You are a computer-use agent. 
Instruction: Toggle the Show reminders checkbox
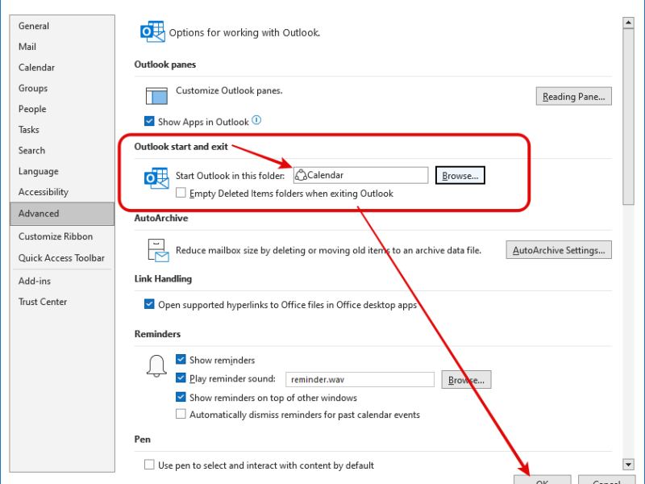pyautogui.click(x=181, y=360)
